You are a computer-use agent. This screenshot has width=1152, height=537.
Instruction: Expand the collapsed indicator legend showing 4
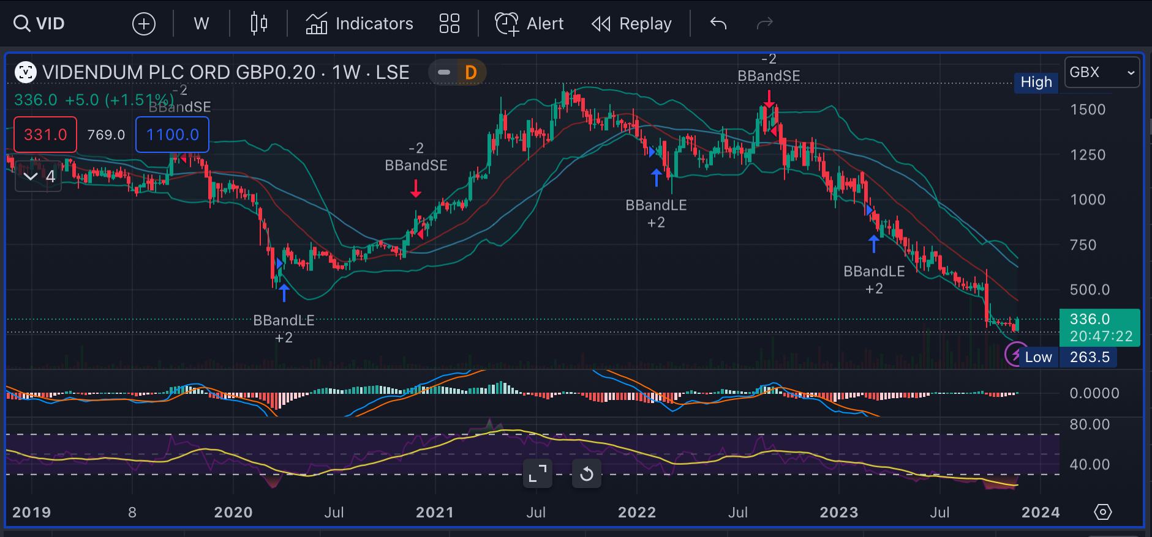[x=39, y=177]
